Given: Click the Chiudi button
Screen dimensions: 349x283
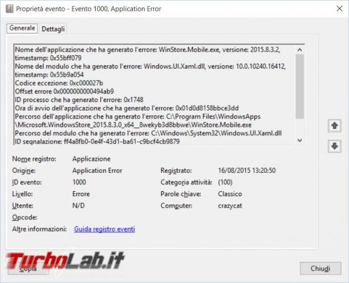Looking at the screenshot, I should 321,269.
